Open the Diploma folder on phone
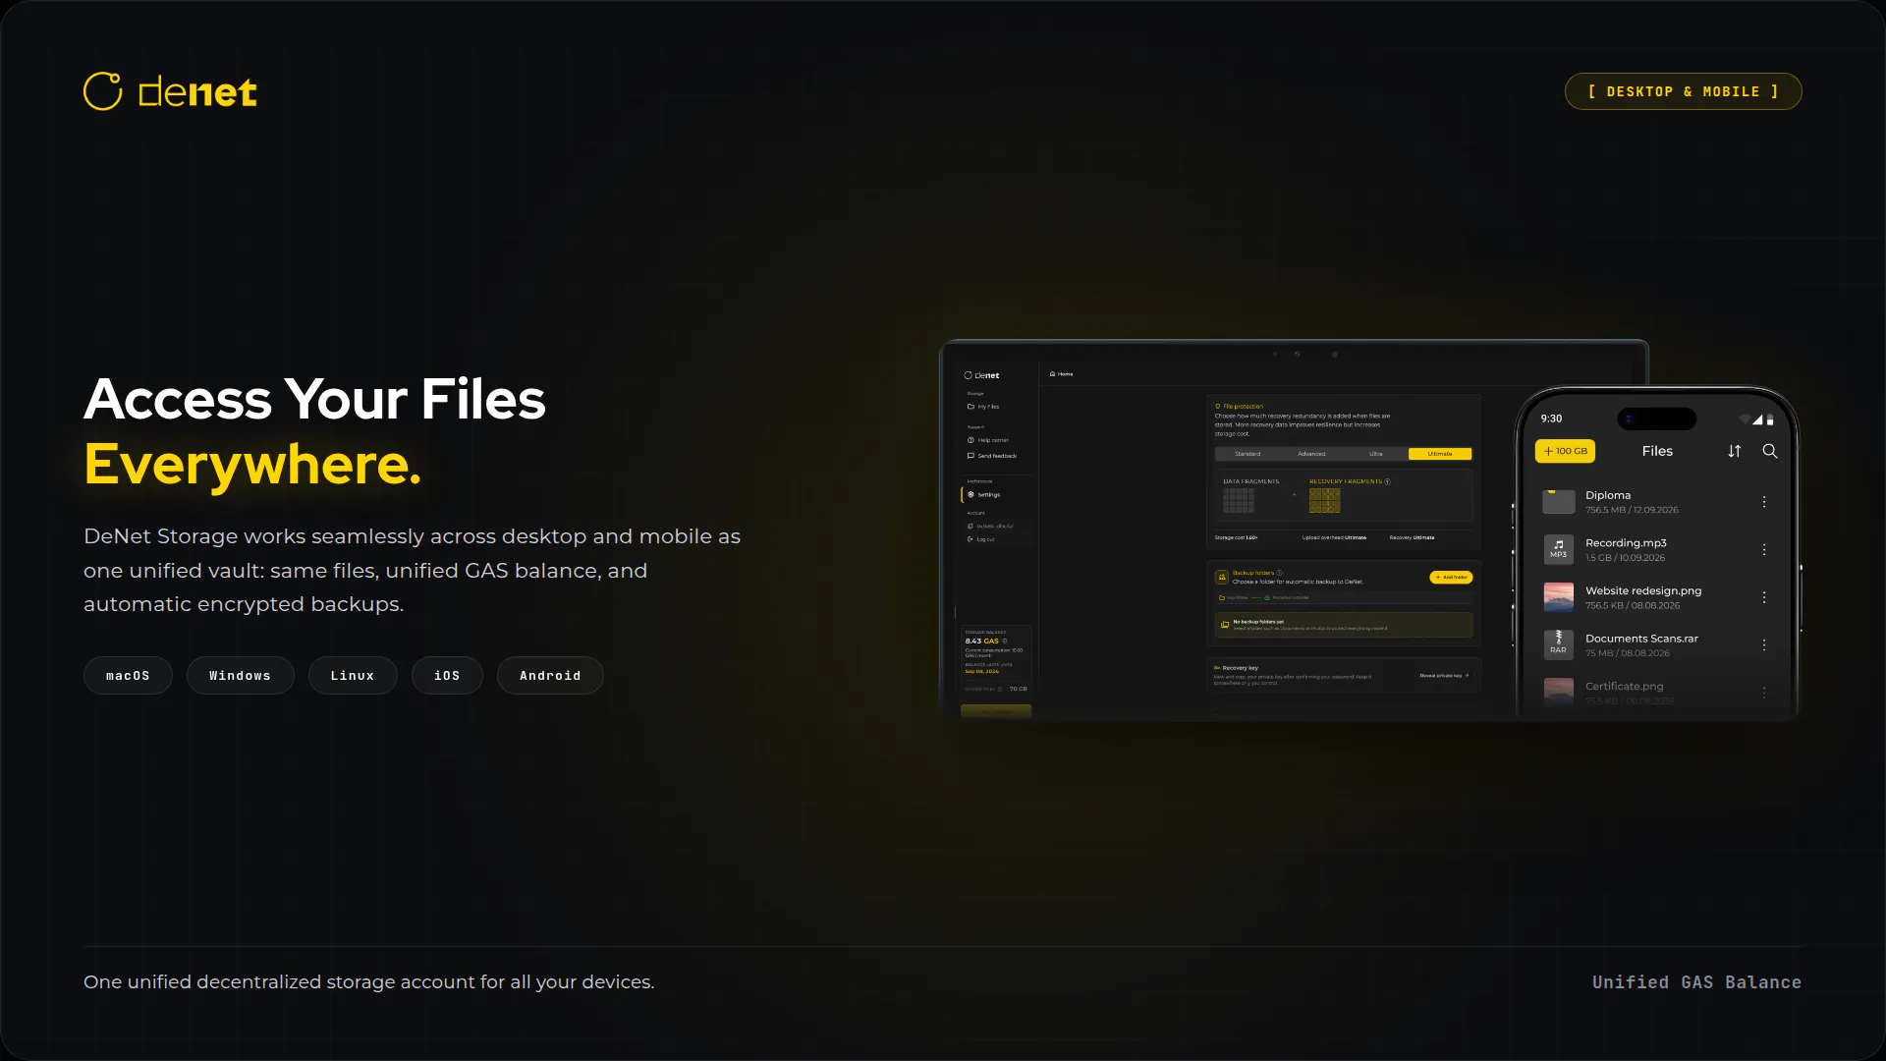 [1558, 502]
